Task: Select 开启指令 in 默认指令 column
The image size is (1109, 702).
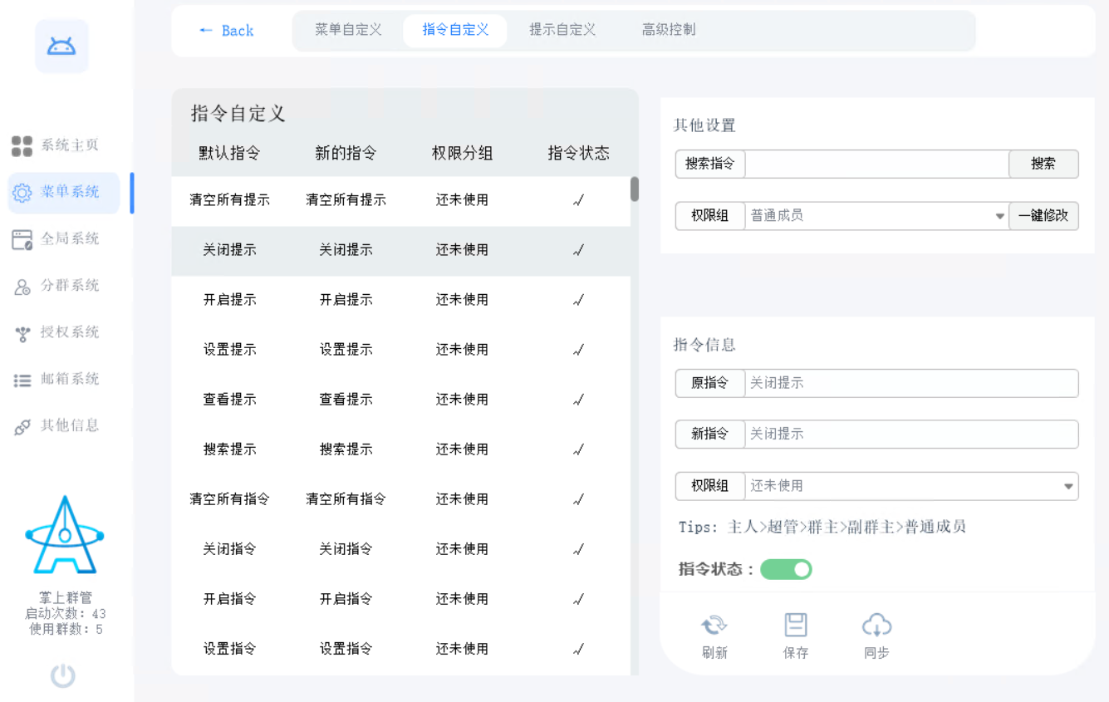Action: coord(230,599)
